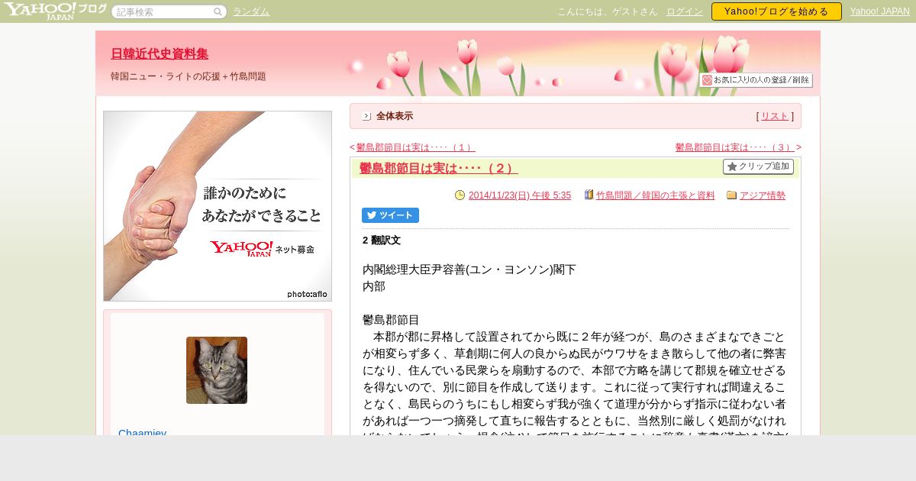Open the ランダム random blog link
Viewport: 916px width, 481px height.
[251, 12]
